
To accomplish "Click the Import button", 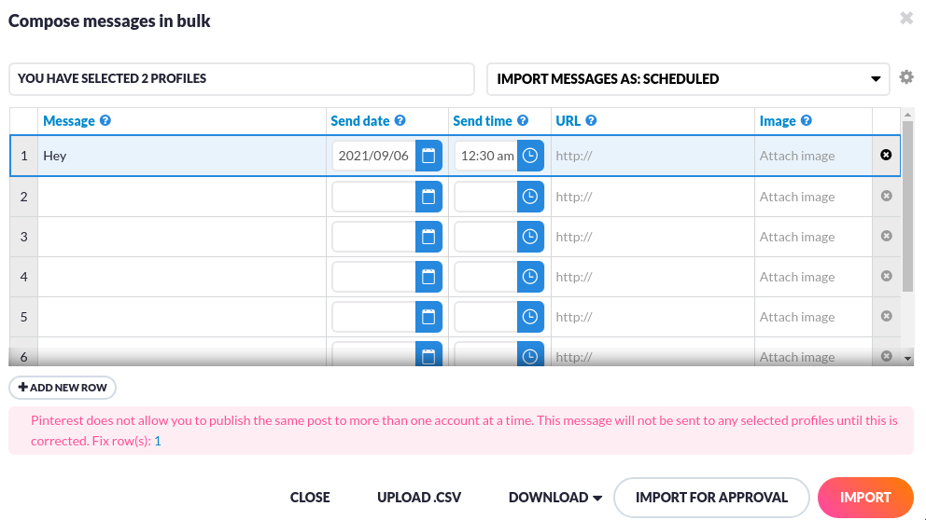I will click(x=865, y=498).
